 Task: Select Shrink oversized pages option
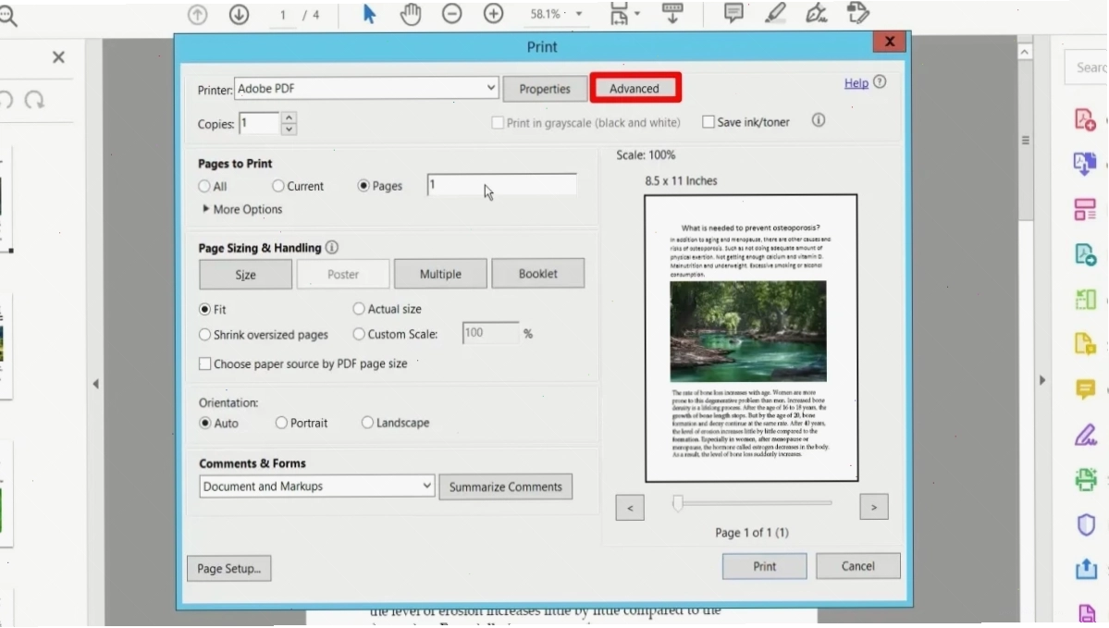click(205, 334)
